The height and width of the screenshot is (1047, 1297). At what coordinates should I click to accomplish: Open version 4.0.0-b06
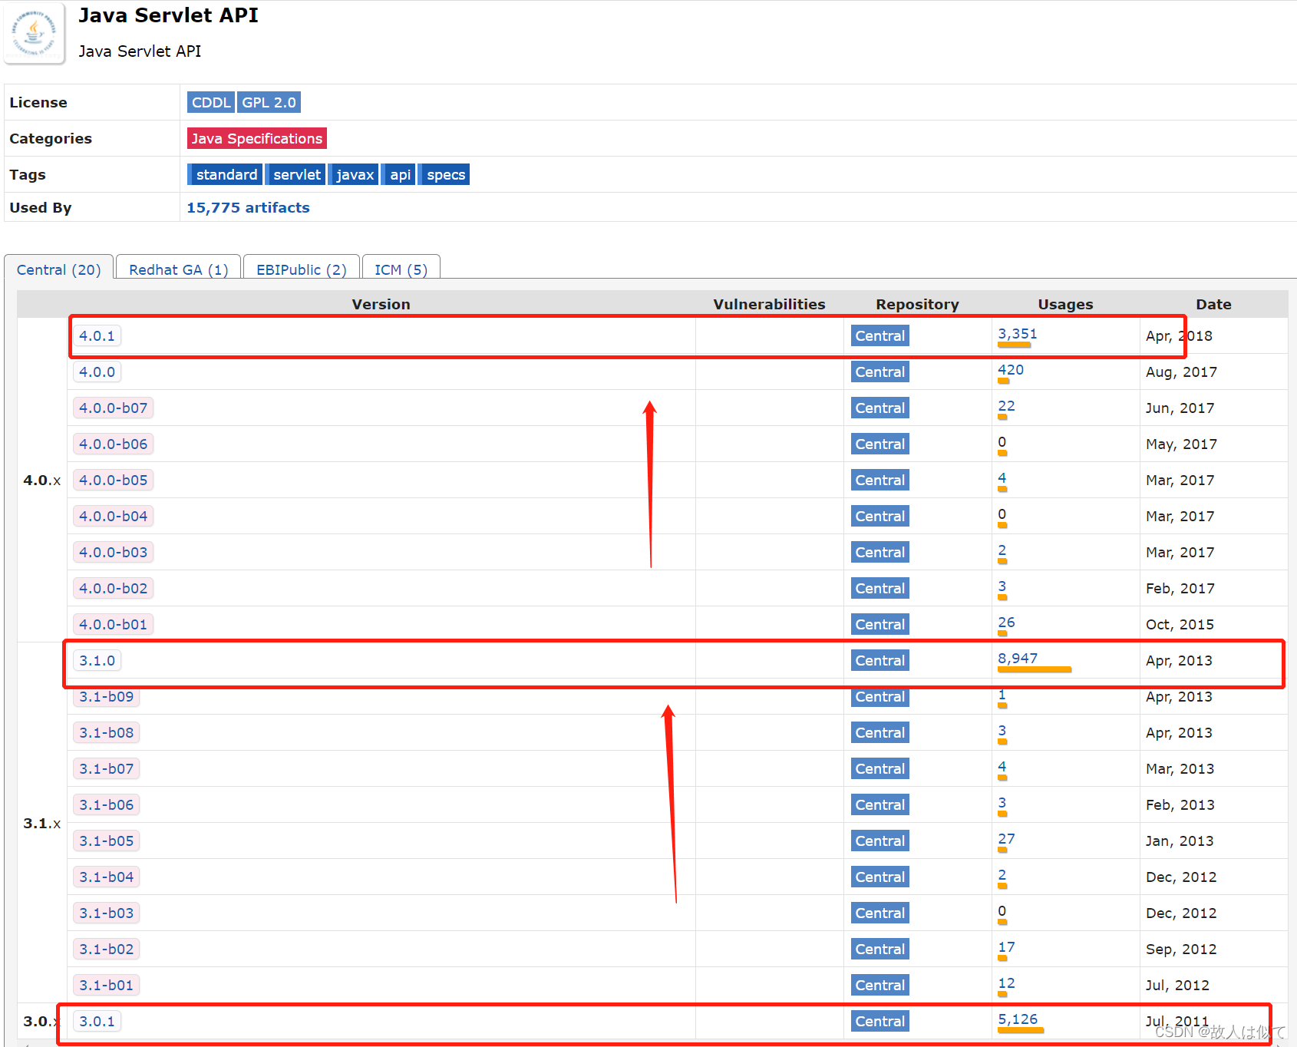(x=114, y=444)
